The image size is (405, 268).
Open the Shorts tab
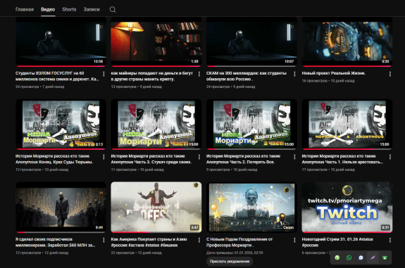point(69,10)
